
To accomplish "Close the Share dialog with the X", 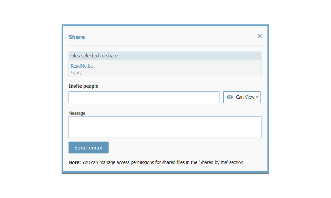I will [260, 36].
